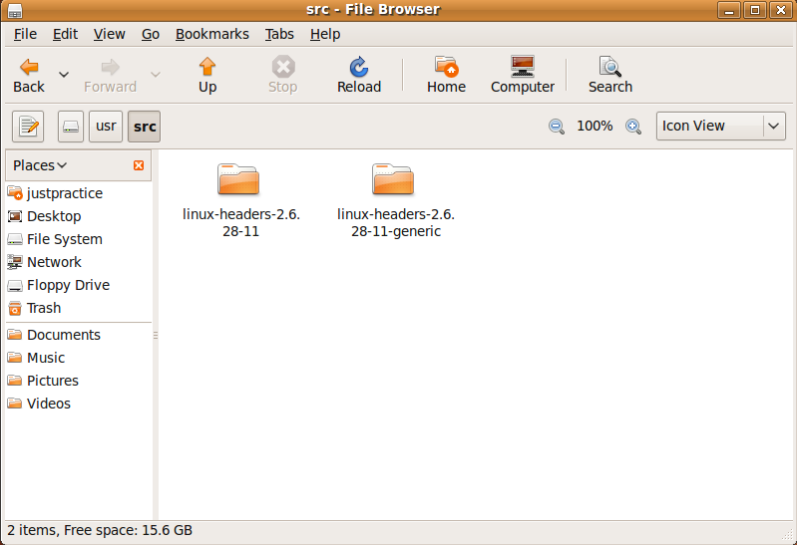Open the Home folder from toolbar
This screenshot has width=797, height=545.
pos(446,75)
